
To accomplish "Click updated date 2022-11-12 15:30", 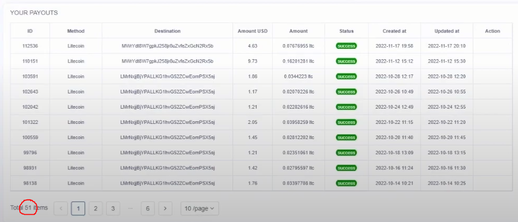I will (447, 61).
